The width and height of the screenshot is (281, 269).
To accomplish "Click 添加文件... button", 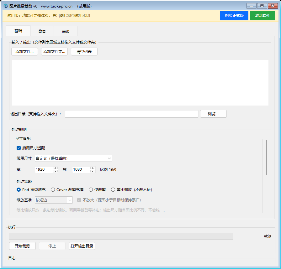I will coord(24,52).
